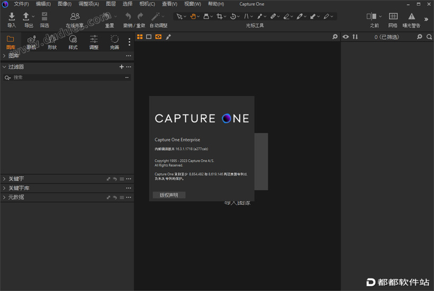
Task: Click the 版权声明 button in About dialog
Action: click(x=169, y=195)
